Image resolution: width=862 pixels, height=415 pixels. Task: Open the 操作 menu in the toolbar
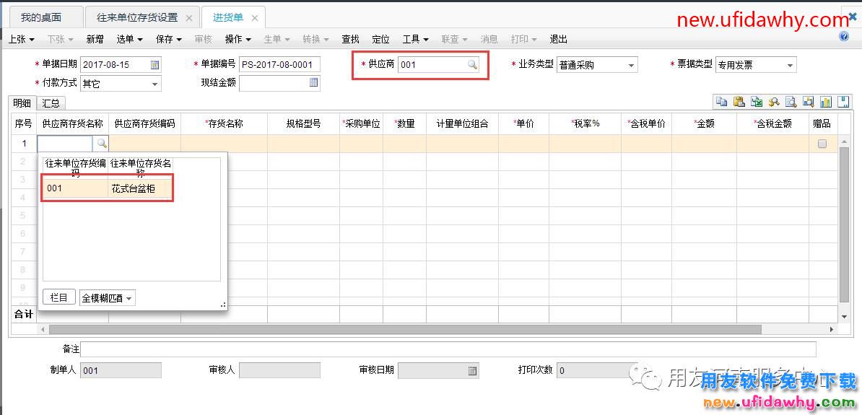(238, 39)
